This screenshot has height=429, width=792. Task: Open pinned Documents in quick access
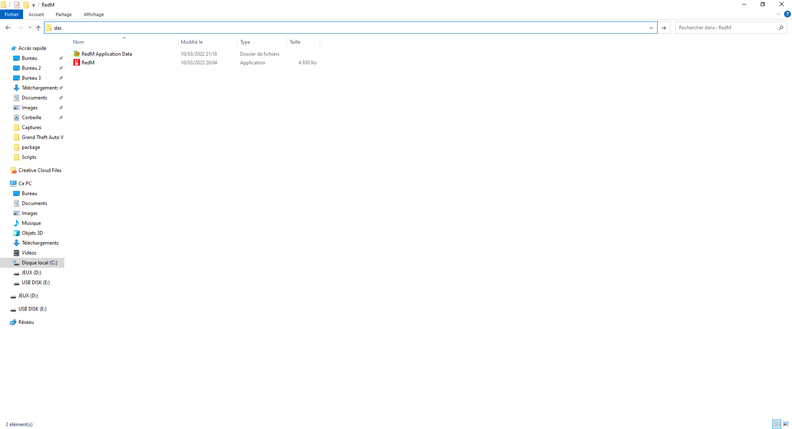34,98
